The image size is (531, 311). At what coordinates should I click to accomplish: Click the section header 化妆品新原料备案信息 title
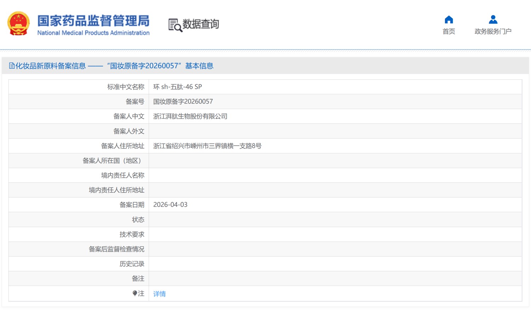click(x=51, y=66)
